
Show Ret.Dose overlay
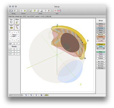tap(101, 66)
